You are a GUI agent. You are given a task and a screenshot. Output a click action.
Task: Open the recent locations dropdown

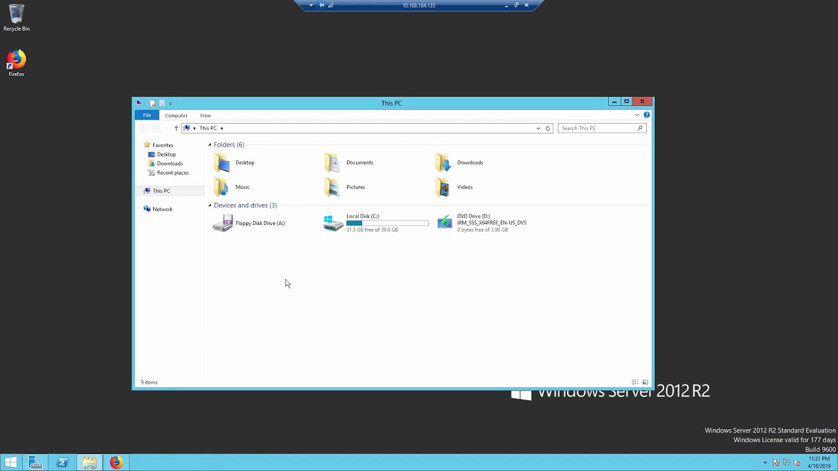click(x=166, y=128)
